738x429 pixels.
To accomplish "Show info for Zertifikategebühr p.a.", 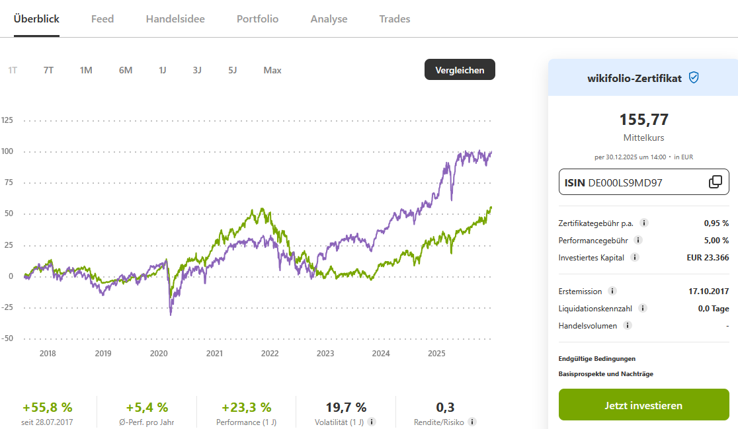I will coord(644,223).
